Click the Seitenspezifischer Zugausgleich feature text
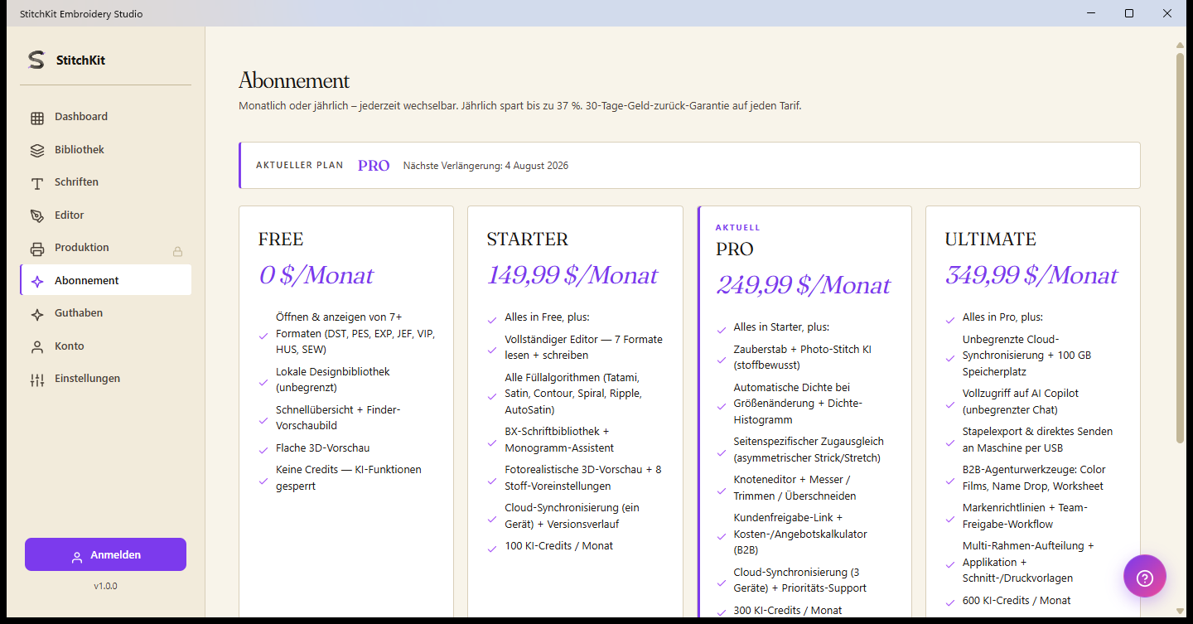Screen dimensions: 1193x624 pyautogui.click(x=809, y=450)
